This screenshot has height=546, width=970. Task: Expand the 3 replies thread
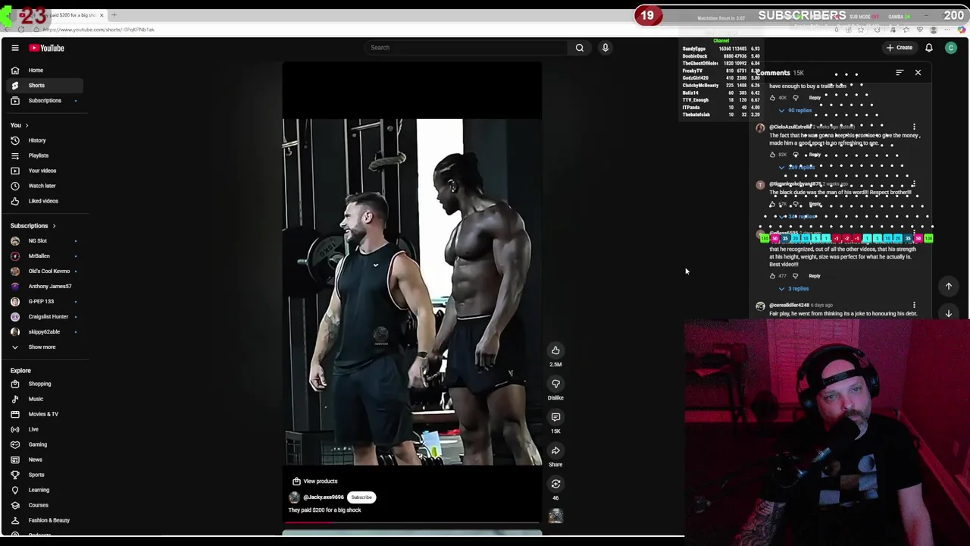793,289
